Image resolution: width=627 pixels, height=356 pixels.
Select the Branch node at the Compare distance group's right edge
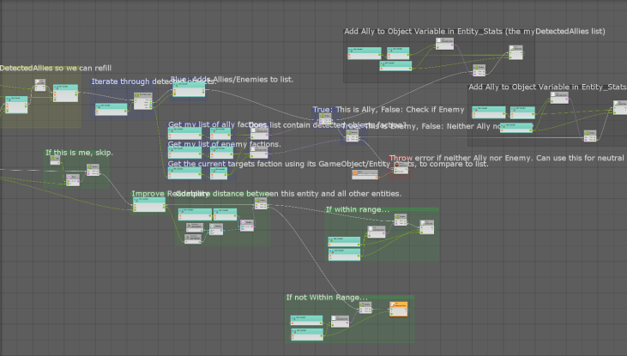261,203
